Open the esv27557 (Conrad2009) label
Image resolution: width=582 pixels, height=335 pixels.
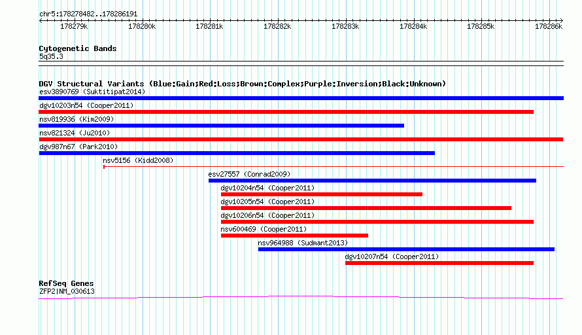point(249,174)
